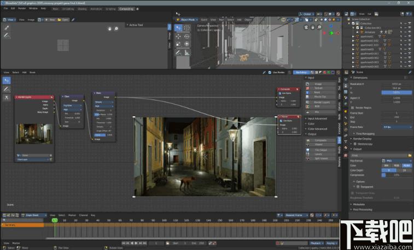Image resolution: width=414 pixels, height=250 pixels.
Task: Open the Render menu in top bar
Action: coord(22,9)
